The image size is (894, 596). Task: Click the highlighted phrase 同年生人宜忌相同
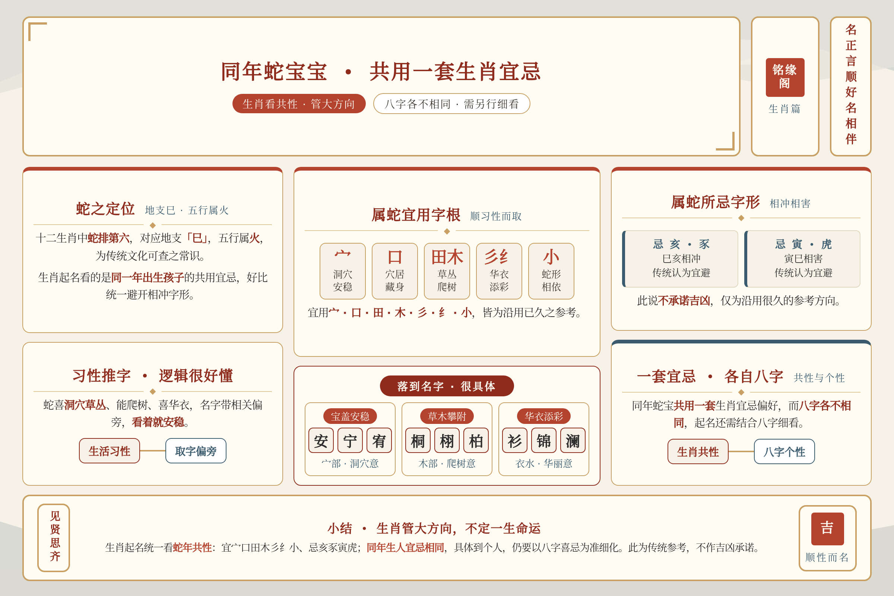405,548
